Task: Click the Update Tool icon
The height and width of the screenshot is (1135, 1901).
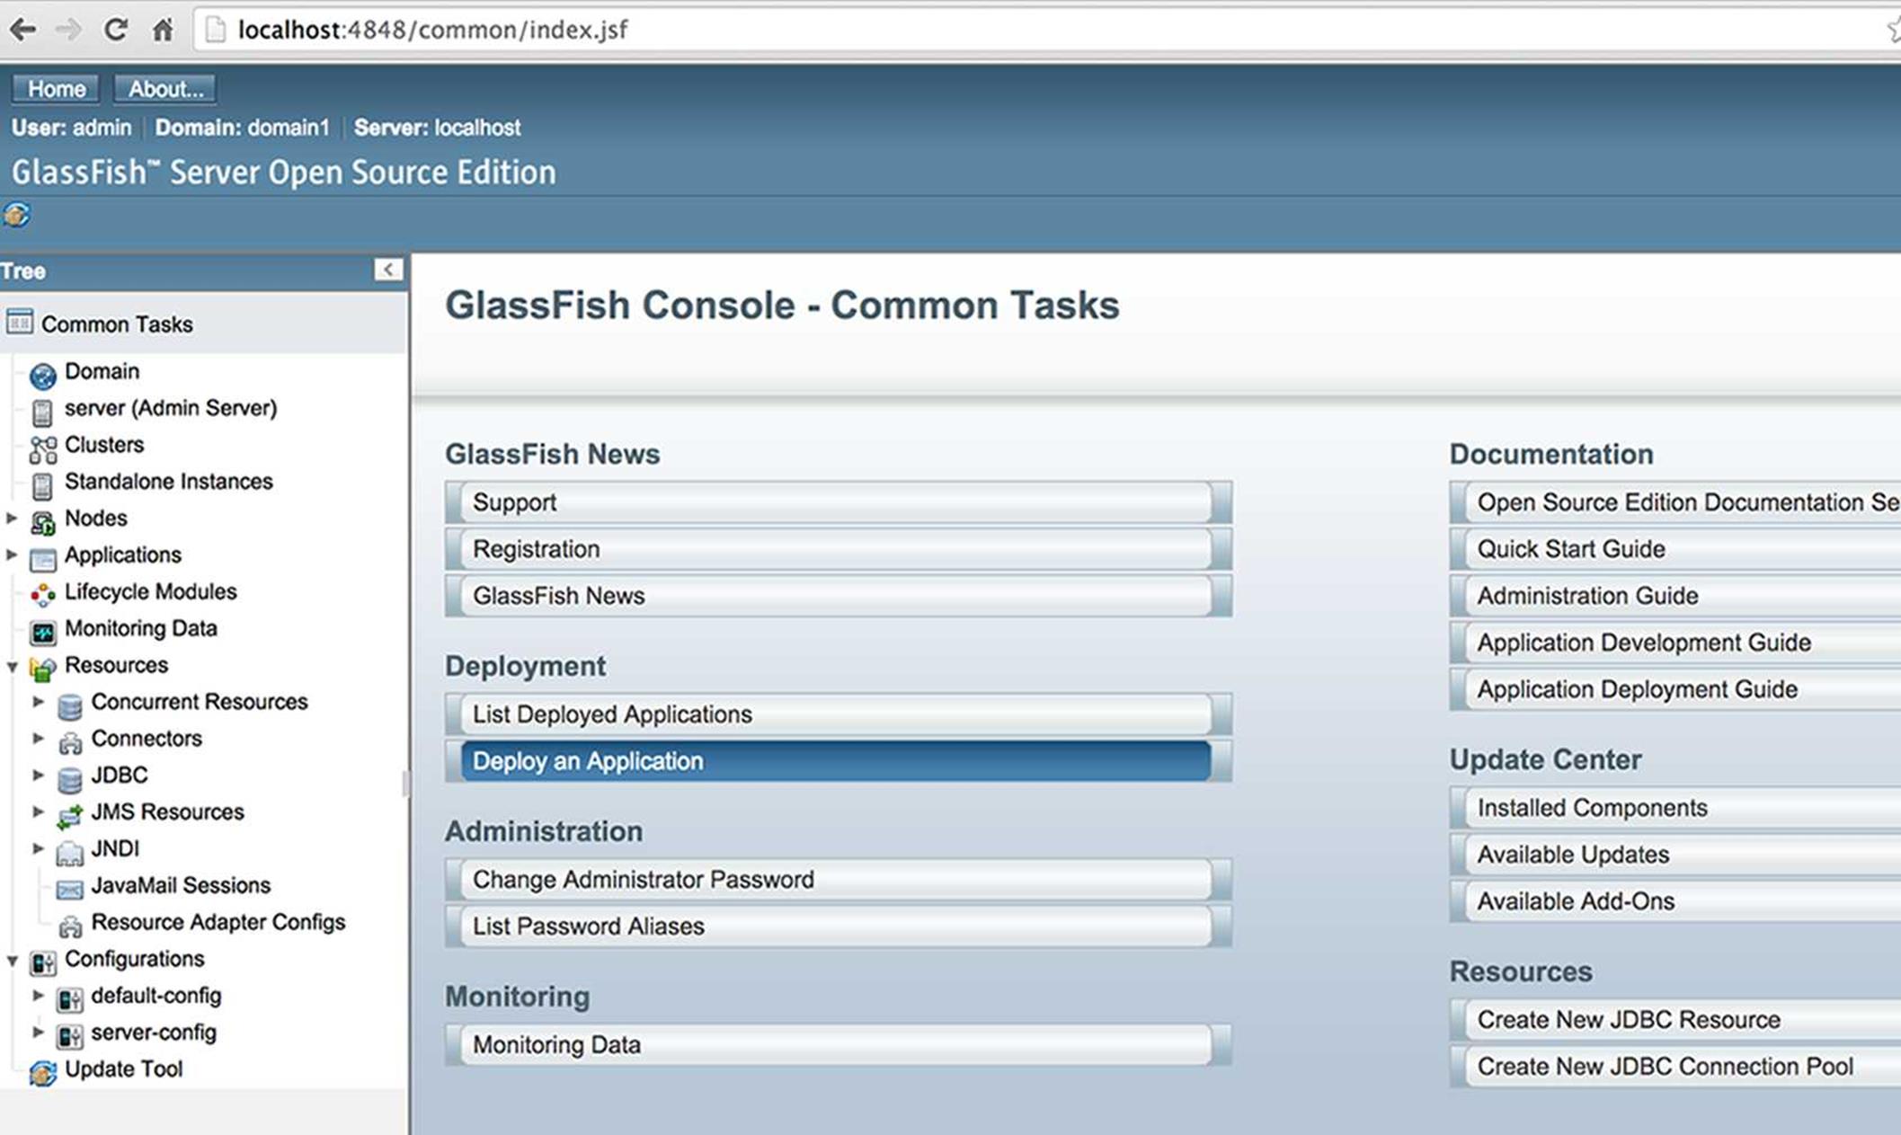Action: point(42,1072)
